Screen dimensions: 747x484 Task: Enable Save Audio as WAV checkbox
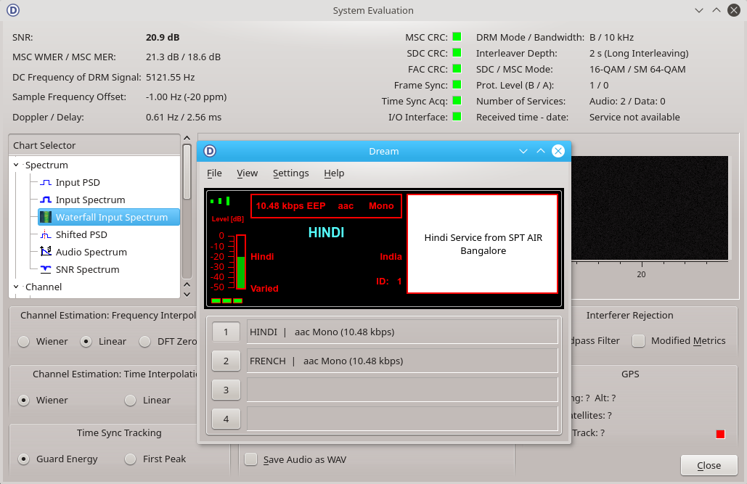point(250,459)
